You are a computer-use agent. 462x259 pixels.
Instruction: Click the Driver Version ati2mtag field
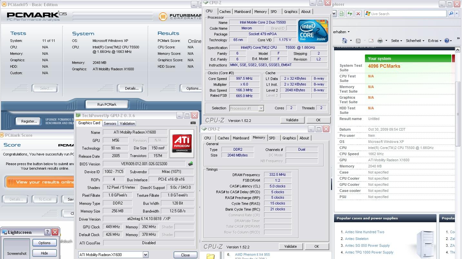[149, 219]
